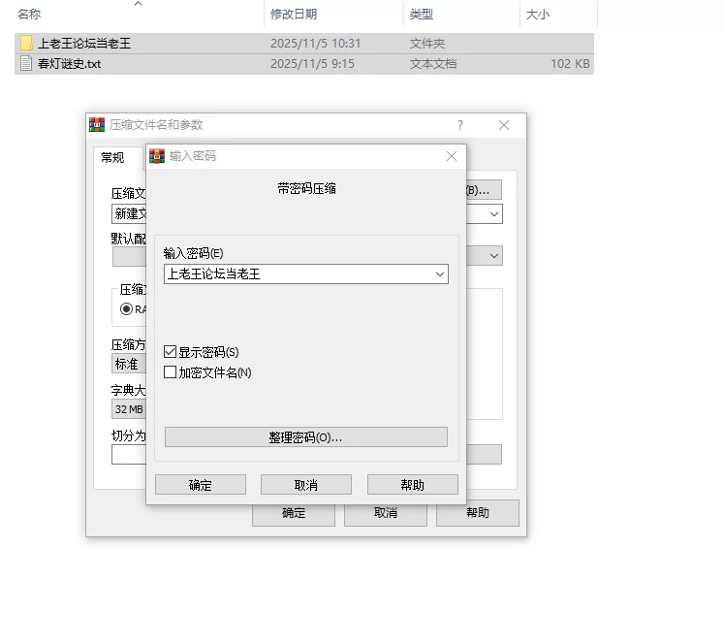Open the password history dropdown arrow
The height and width of the screenshot is (644, 724).
[x=440, y=274]
